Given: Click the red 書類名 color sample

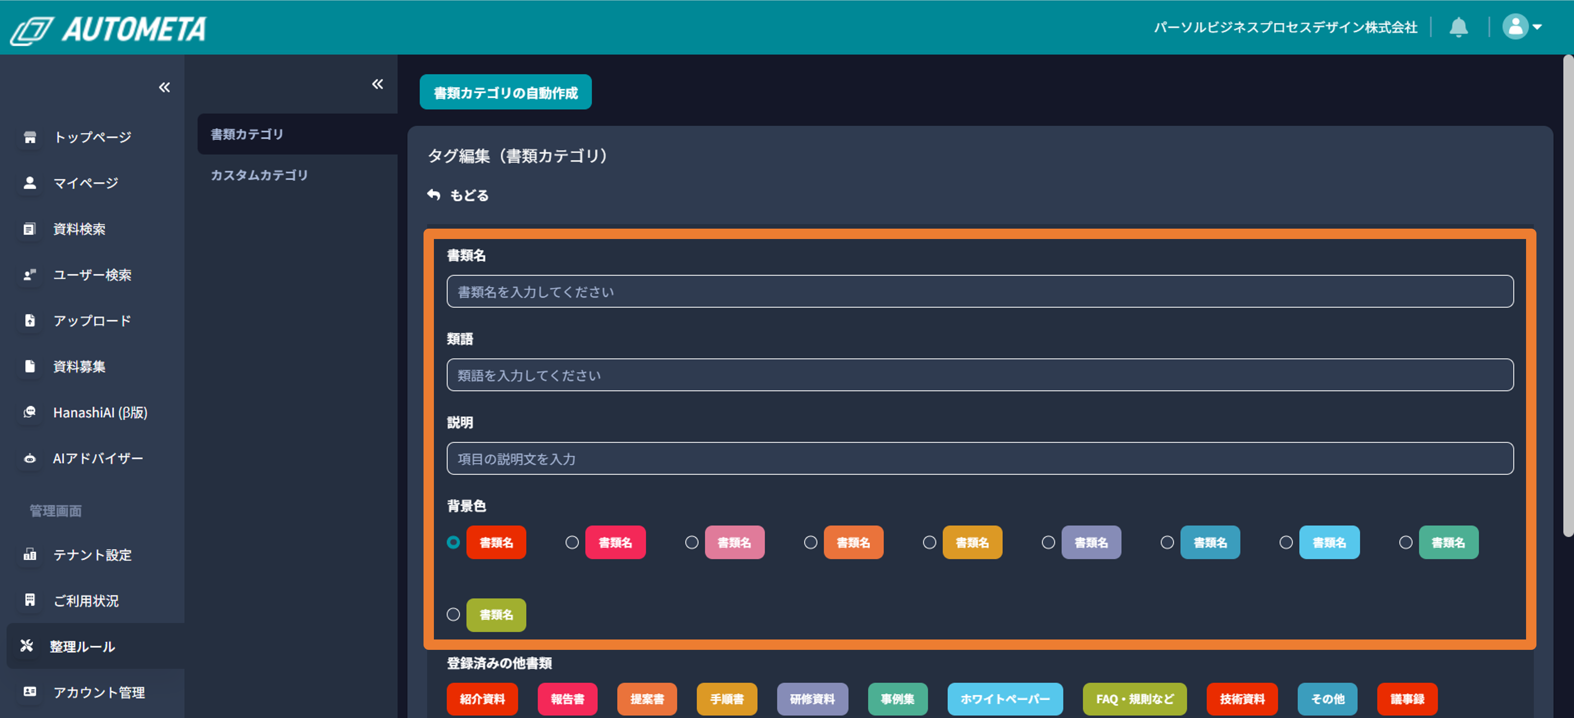Looking at the screenshot, I should [x=496, y=542].
